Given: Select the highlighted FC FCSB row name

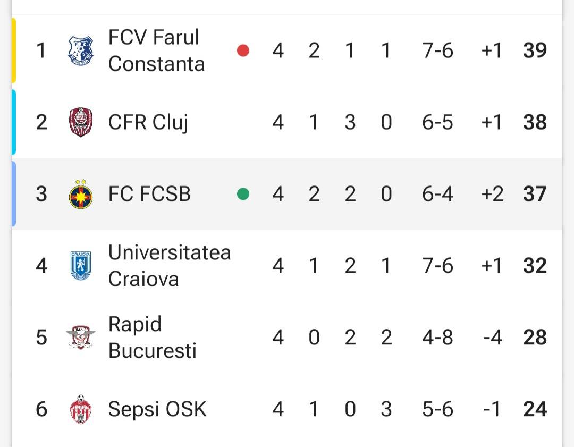Looking at the screenshot, I should point(149,194).
